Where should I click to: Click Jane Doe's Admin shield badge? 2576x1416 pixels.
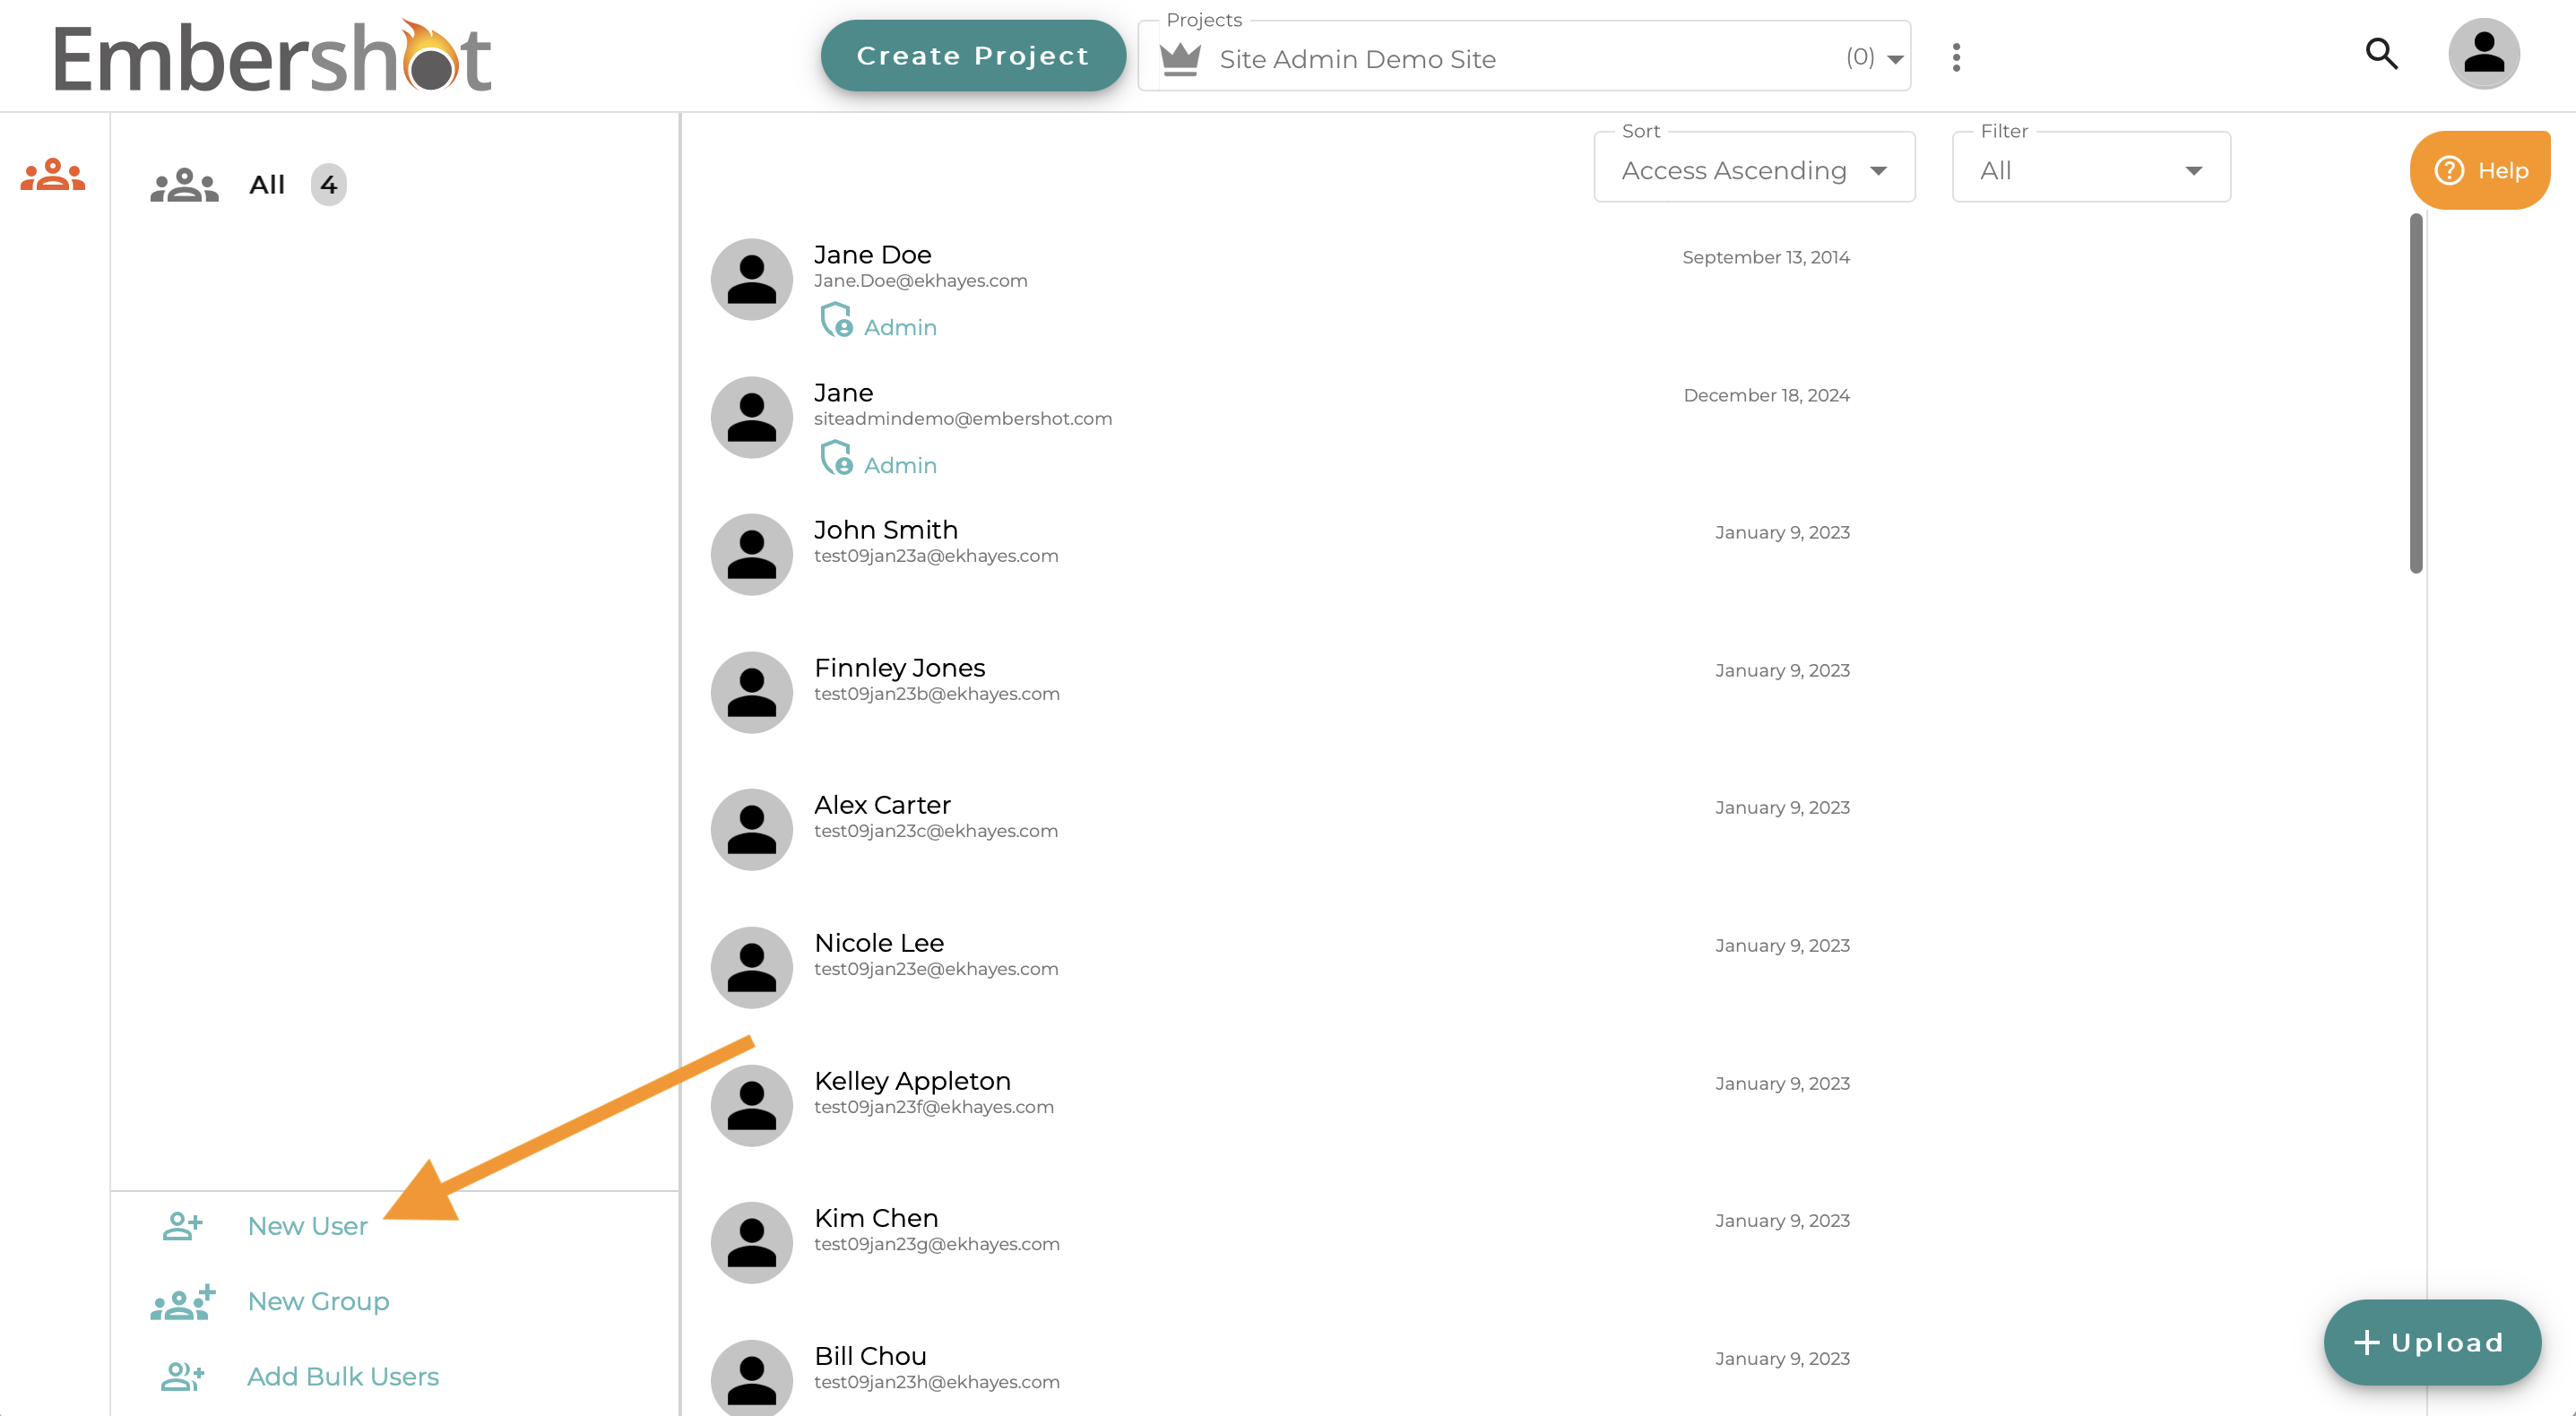point(836,322)
